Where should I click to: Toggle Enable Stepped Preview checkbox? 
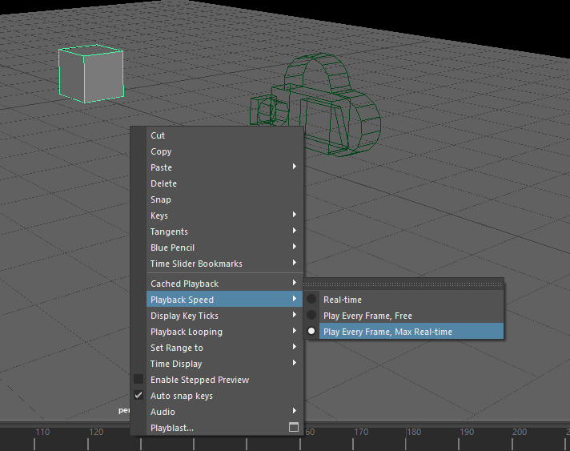coord(138,380)
